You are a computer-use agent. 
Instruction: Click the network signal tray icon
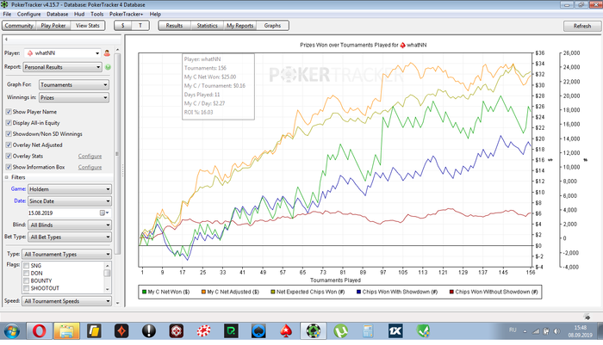[x=535, y=331]
